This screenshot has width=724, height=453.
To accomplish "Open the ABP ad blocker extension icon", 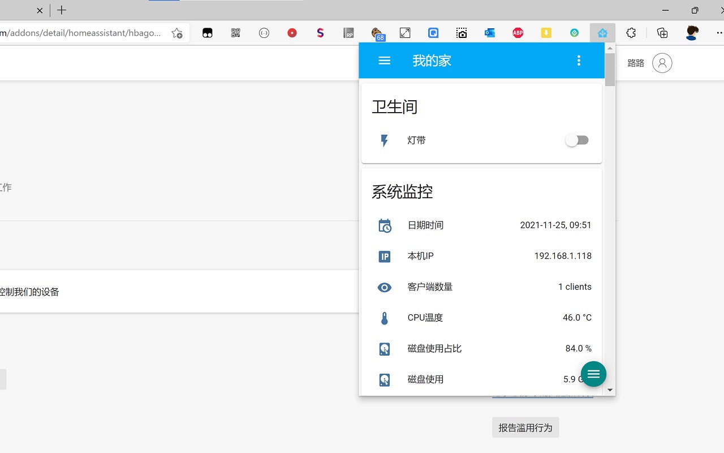I will pyautogui.click(x=518, y=33).
